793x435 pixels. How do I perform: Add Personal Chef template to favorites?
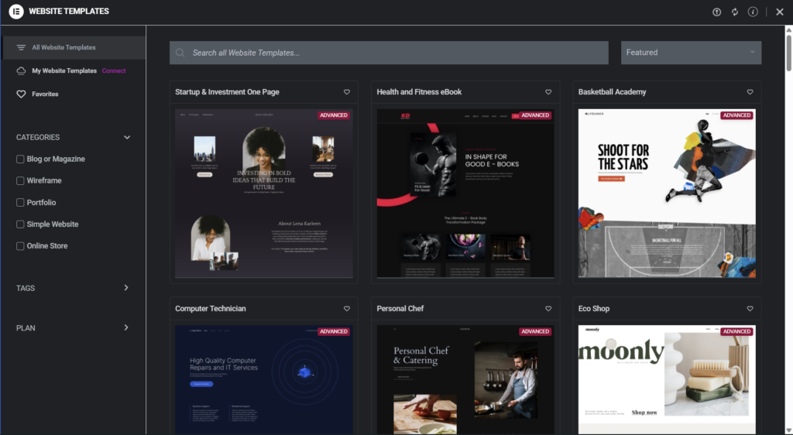pos(548,309)
